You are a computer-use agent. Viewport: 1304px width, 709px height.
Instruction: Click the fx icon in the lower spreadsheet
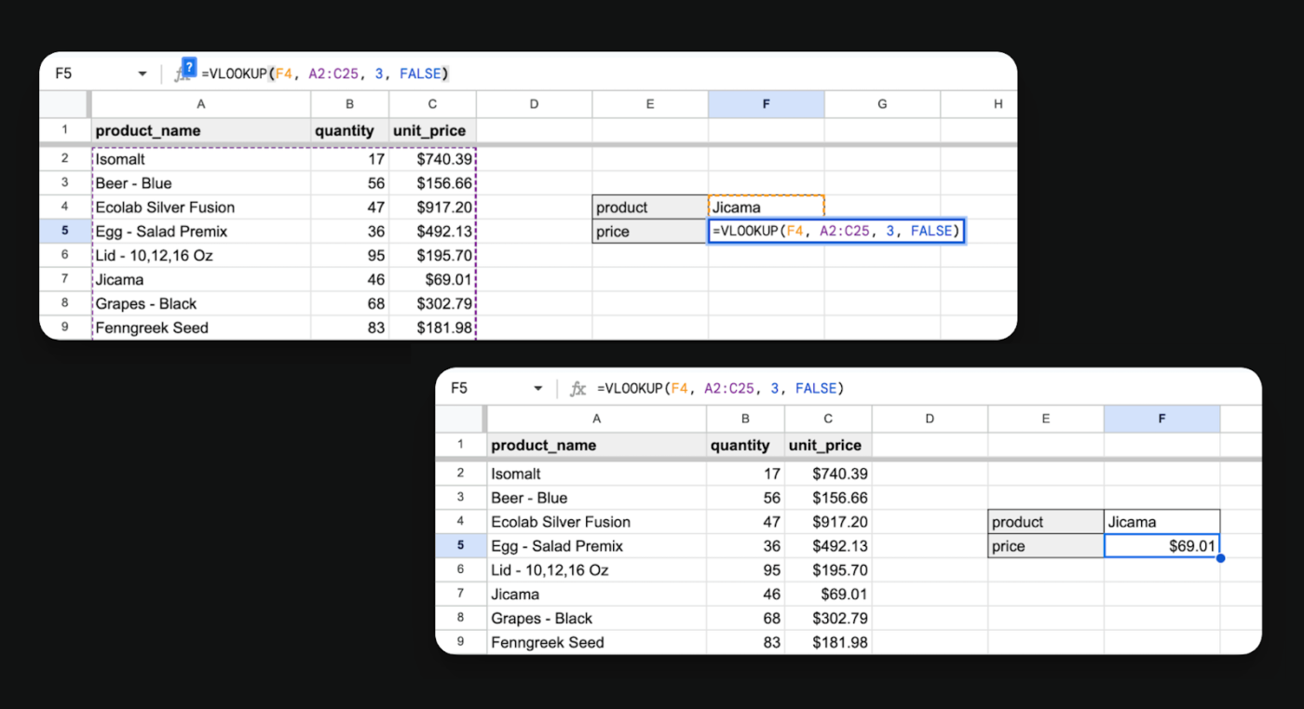[x=577, y=389]
